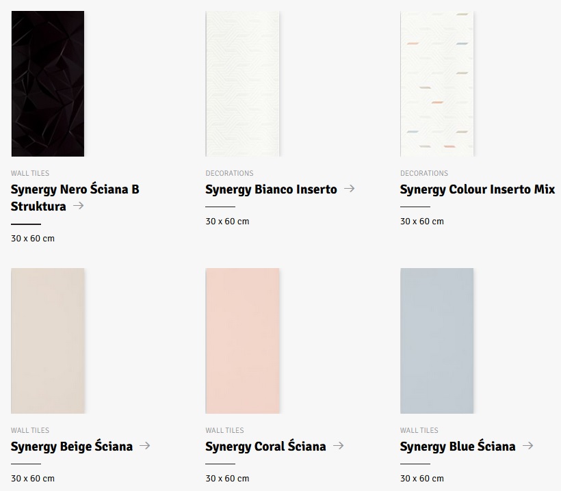Select the coral pink tile thumbnail
The image size is (561, 491).
pos(242,341)
